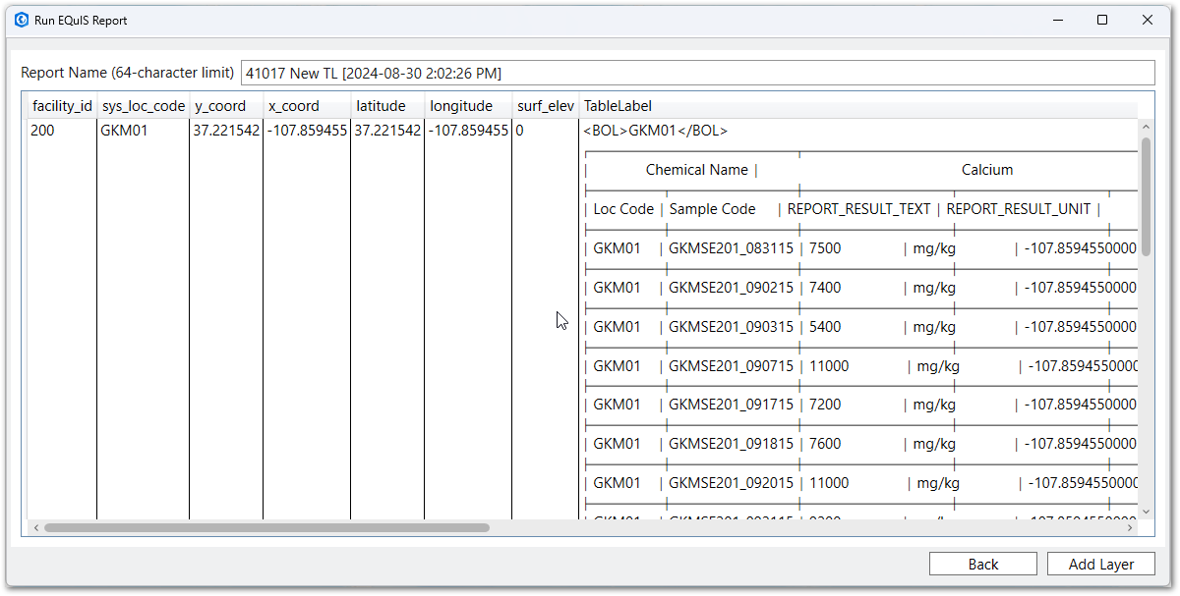1180x596 pixels.
Task: Click sample code GKMSE201_090715
Action: (731, 366)
